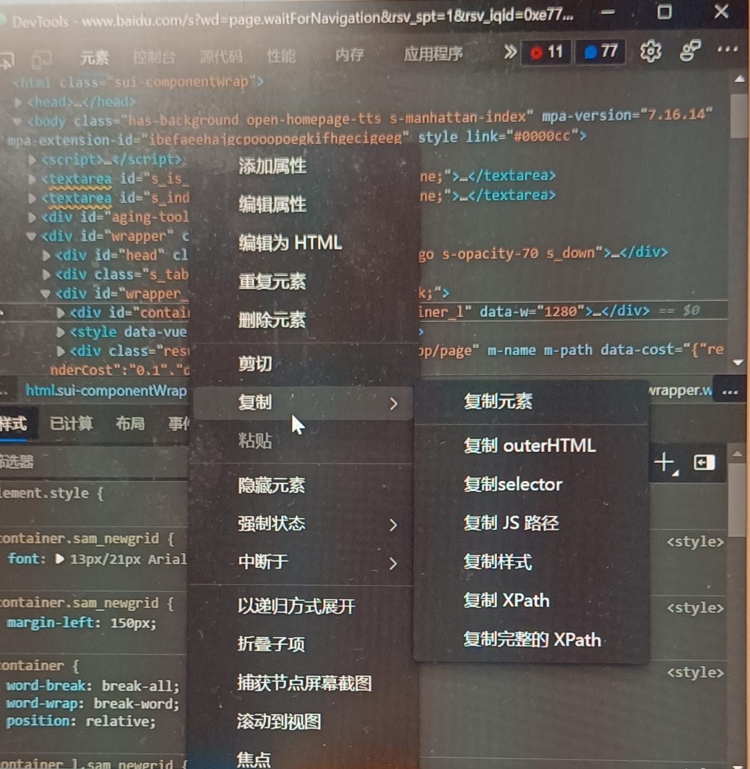Toggle the computed styles sidebar icon
Screen dimensions: 750x769
click(704, 463)
